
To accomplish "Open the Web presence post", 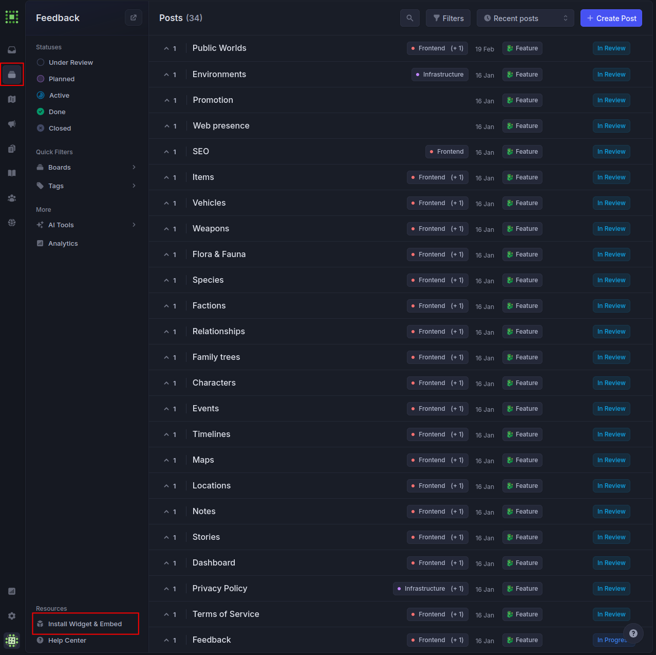I will coord(221,125).
